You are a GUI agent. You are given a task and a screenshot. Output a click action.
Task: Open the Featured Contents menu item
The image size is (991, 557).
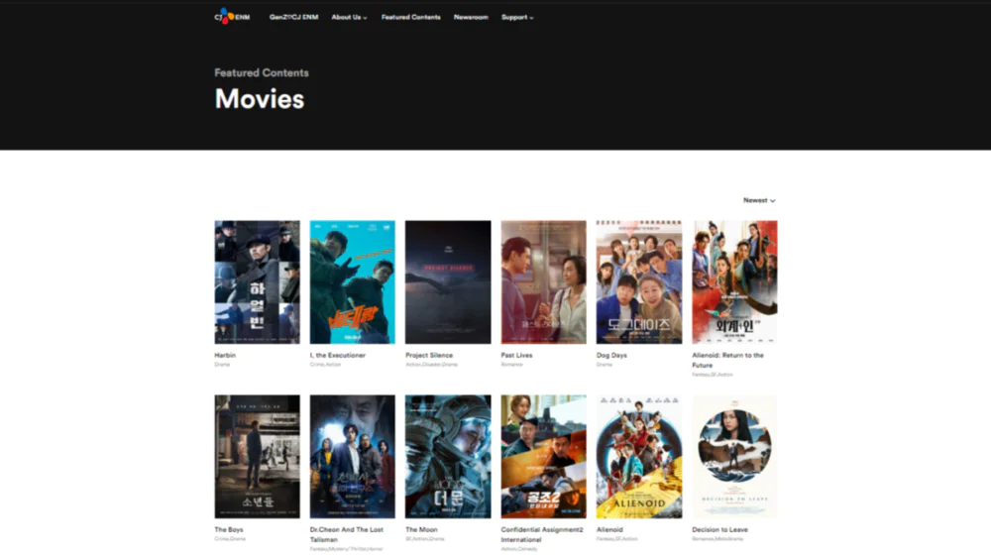411,17
